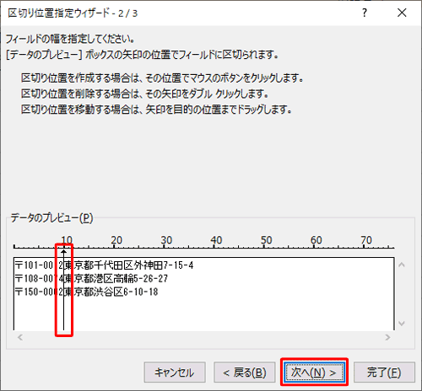The width and height of the screenshot is (422, 391).
Task: Proceed with the 次へ(N) button
Action: click(x=314, y=372)
